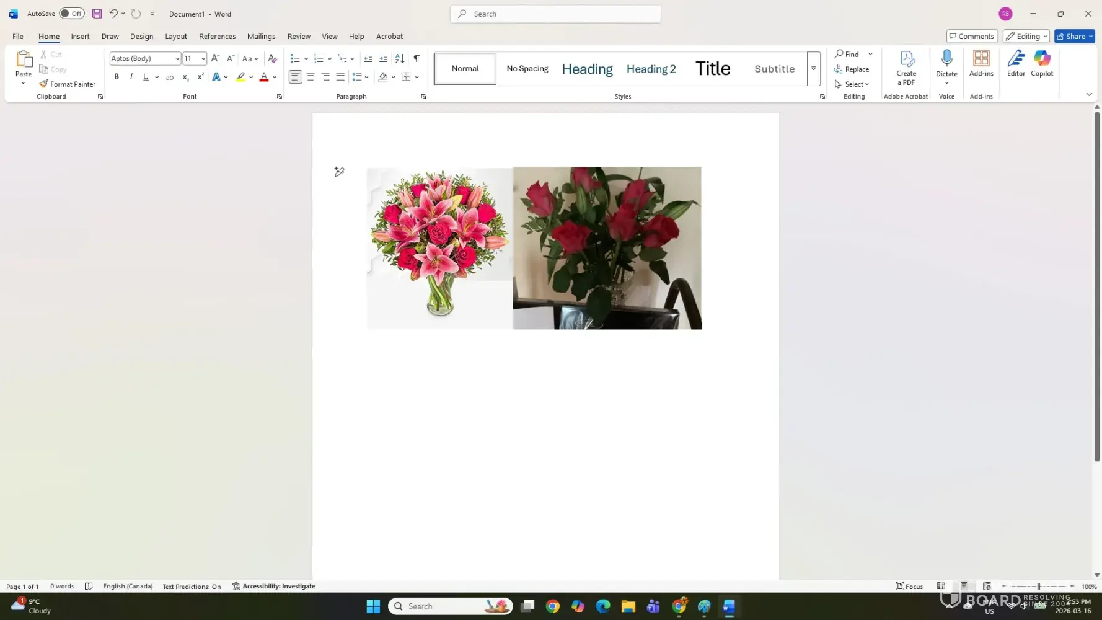Open the font name dropdown

click(x=177, y=58)
